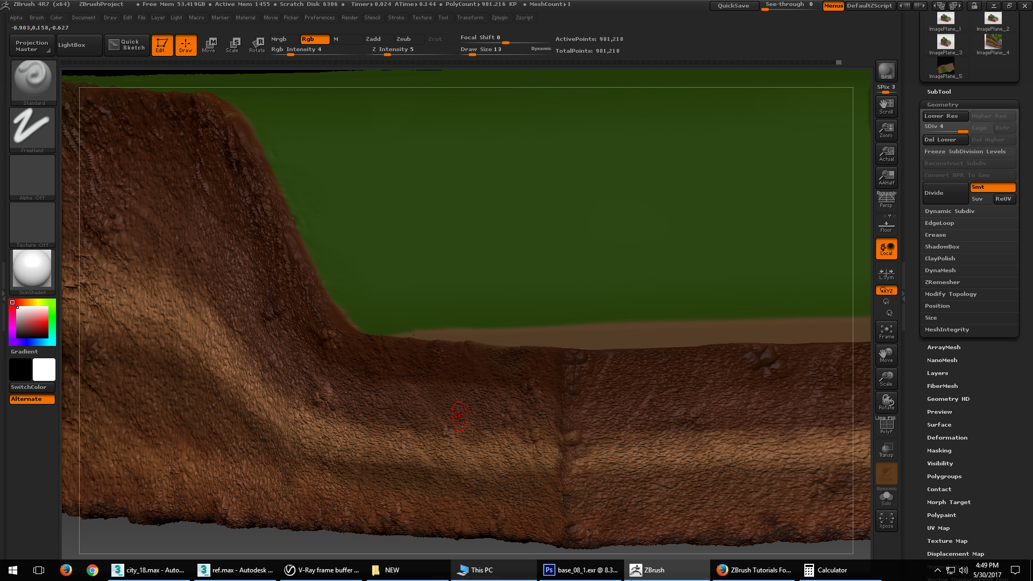1033x581 pixels.
Task: Open the SkinShade4 material selector
Action: pos(32,272)
